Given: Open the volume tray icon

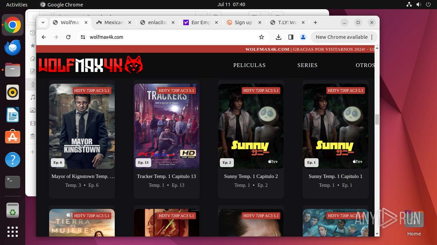Looking at the screenshot, I should click(x=419, y=4).
